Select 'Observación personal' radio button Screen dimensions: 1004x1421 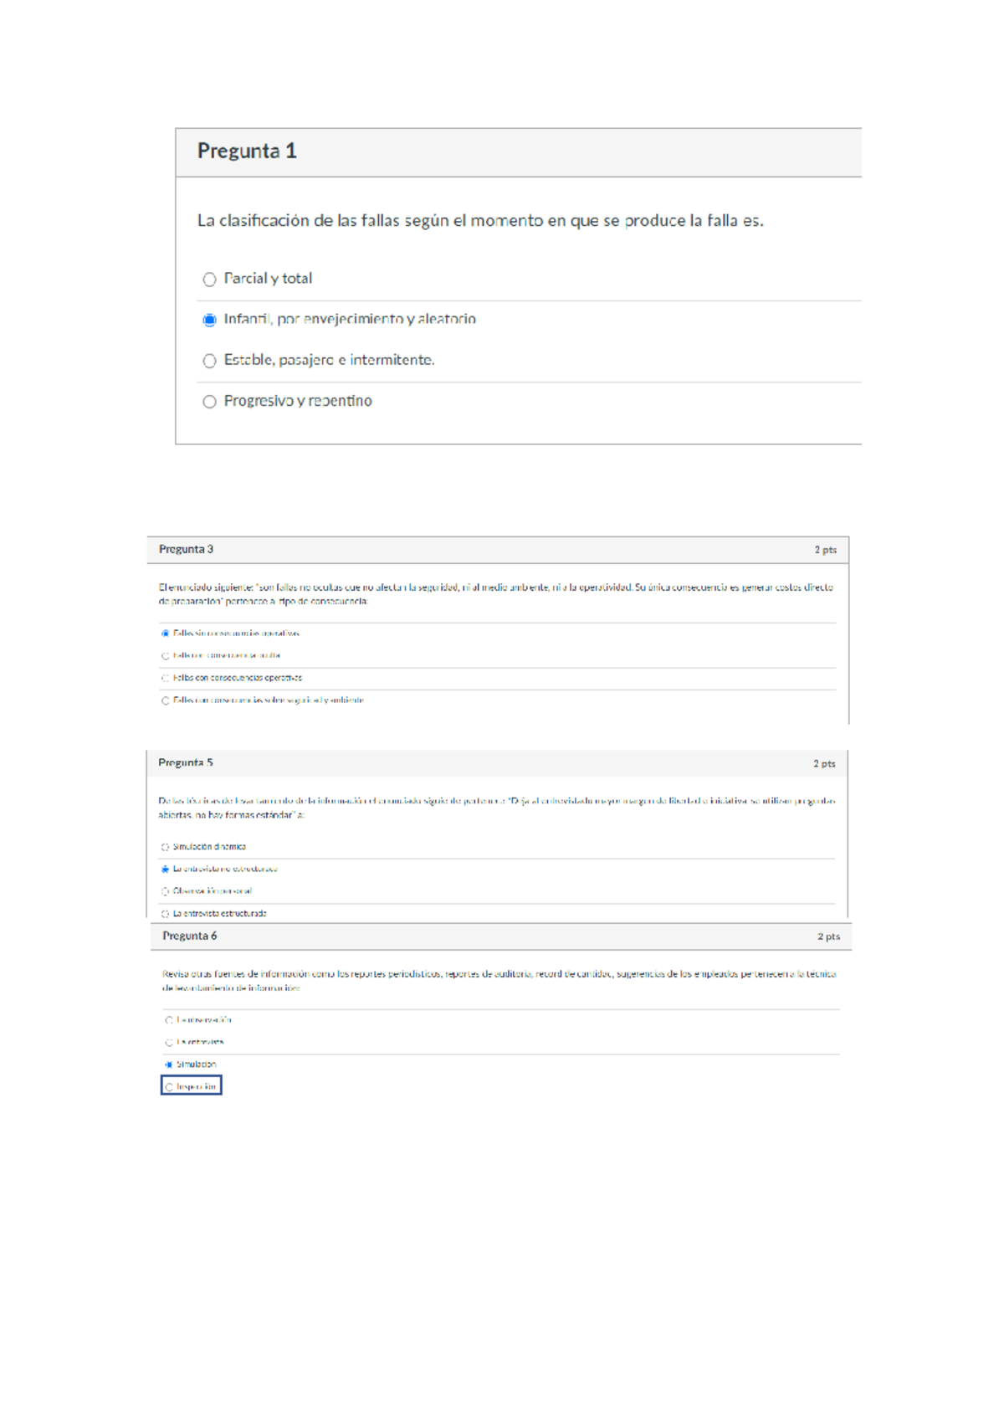click(x=166, y=891)
